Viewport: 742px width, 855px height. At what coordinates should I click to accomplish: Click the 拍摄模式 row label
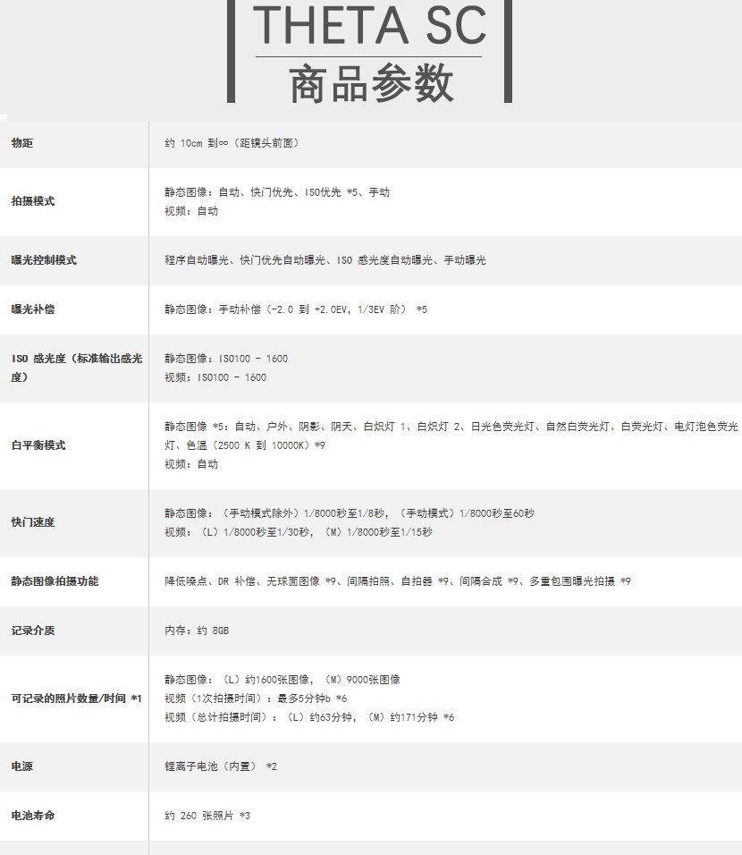[x=33, y=201]
